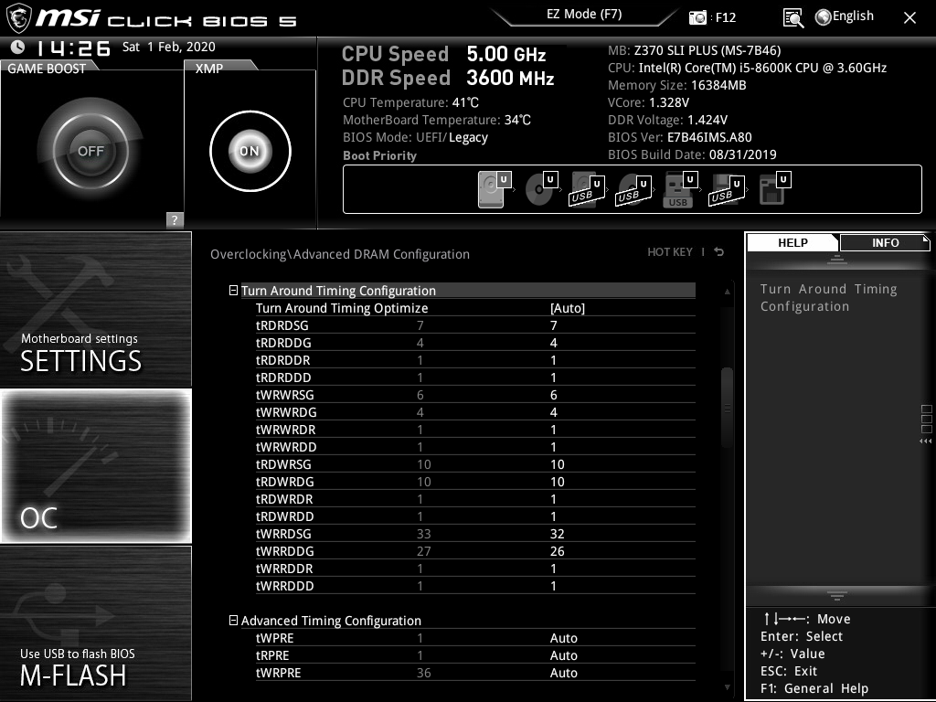Collapse help panel using top grip handle
The image size is (936, 702).
pos(837,259)
